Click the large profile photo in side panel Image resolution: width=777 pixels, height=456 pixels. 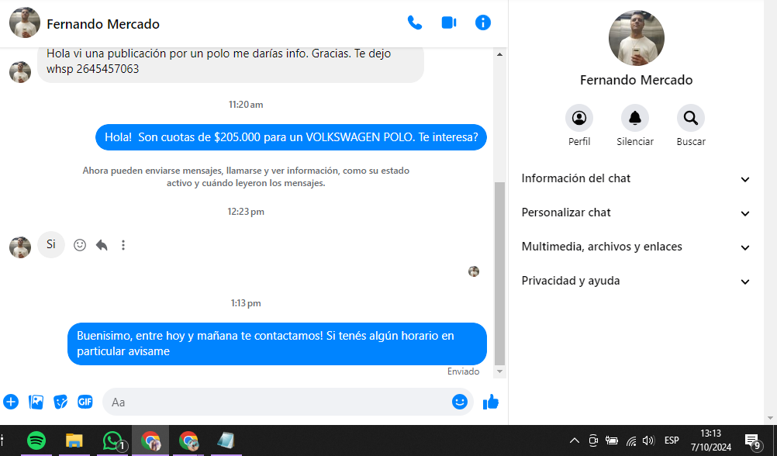click(637, 38)
